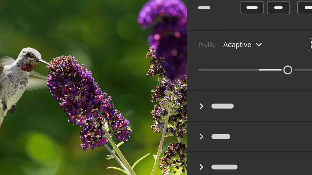Viewport: 312px width, 175px height.
Task: Click the Profile amount slider handle
Action: (x=288, y=70)
